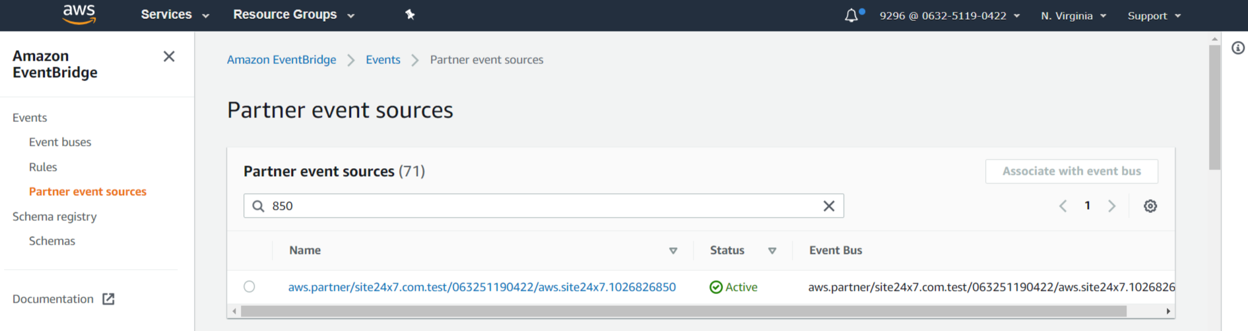Click the AWS logo home icon

tap(79, 15)
